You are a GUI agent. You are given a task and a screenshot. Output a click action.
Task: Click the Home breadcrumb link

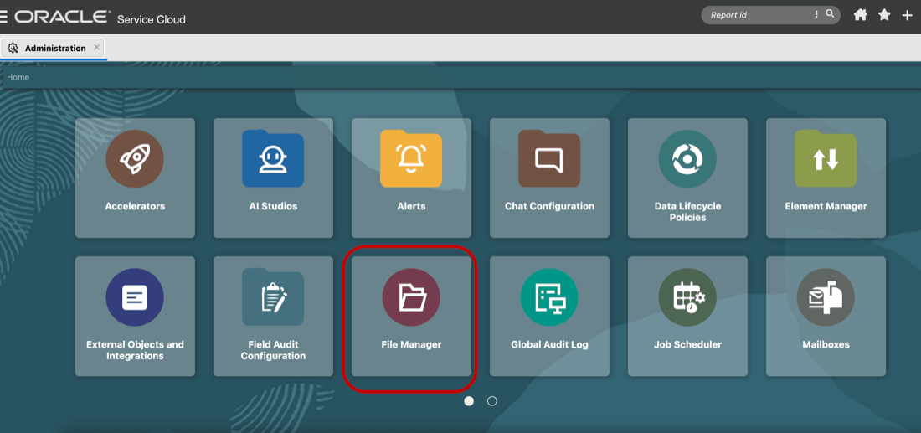click(18, 77)
